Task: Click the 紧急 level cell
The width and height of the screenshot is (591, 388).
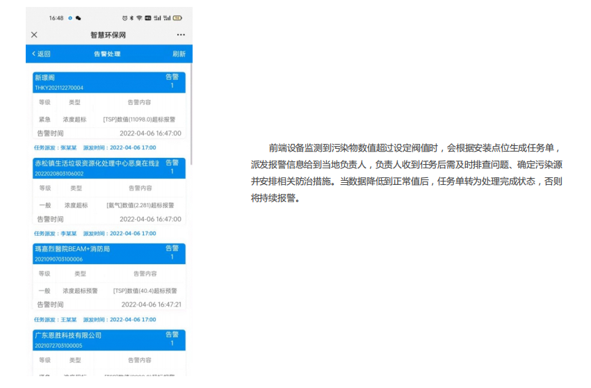Action: point(44,120)
